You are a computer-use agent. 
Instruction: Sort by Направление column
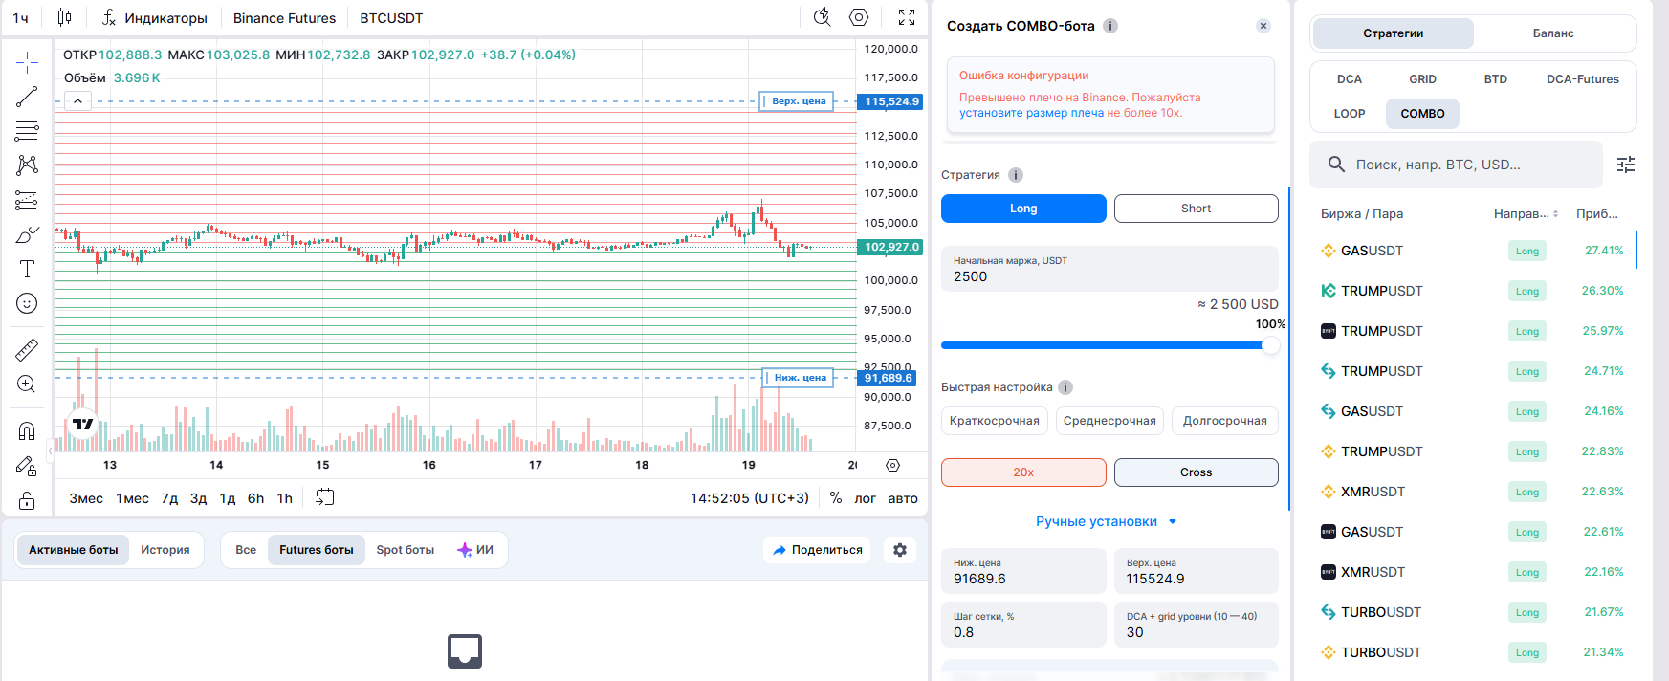[1526, 214]
